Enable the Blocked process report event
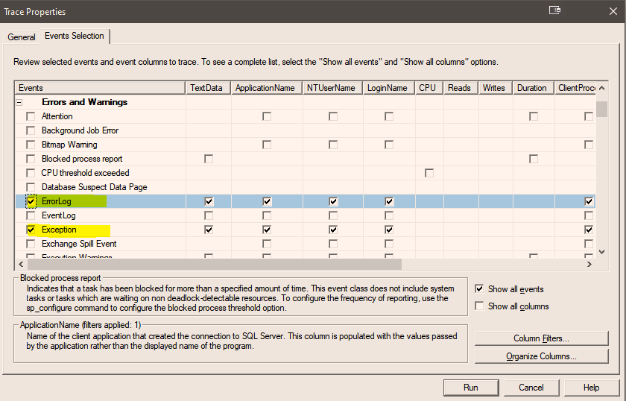The width and height of the screenshot is (626, 401). (x=31, y=159)
